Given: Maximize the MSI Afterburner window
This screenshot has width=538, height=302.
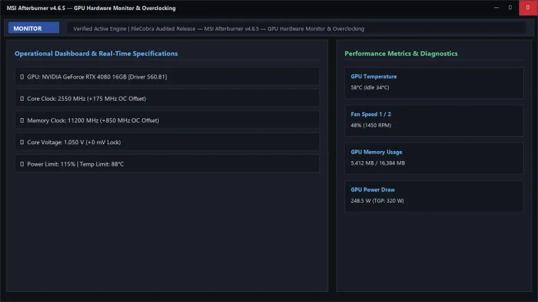Looking at the screenshot, I should (510, 7).
